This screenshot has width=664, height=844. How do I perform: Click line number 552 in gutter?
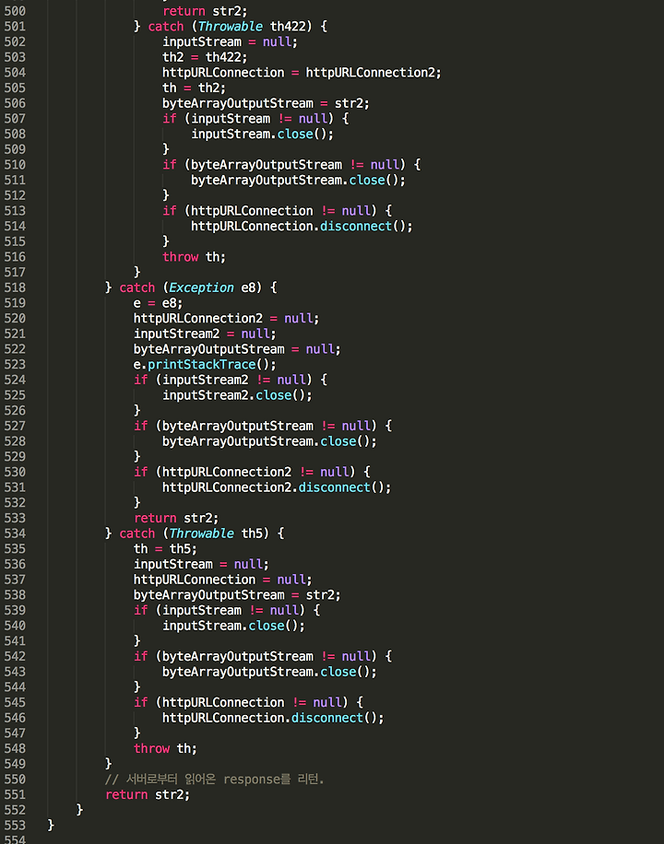point(15,810)
